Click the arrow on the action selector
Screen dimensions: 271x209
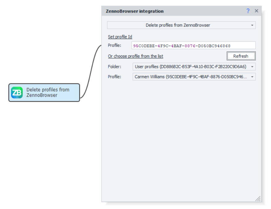pyautogui.click(x=252, y=25)
